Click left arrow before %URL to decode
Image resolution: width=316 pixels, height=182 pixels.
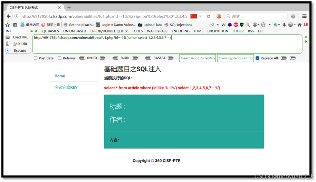(x=115, y=58)
